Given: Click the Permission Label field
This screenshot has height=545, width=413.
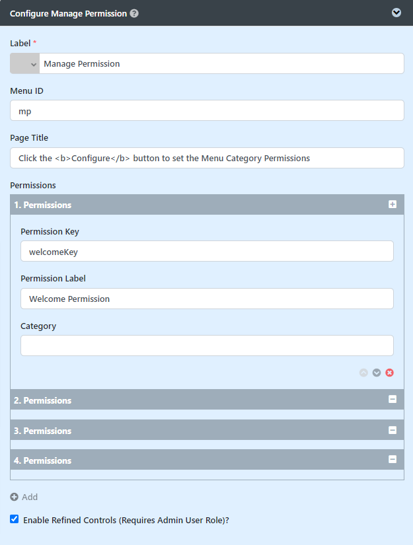Looking at the screenshot, I should 207,299.
